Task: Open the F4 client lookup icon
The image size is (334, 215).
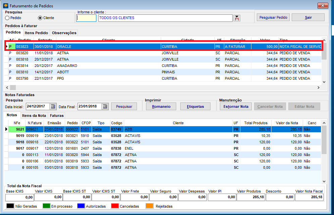Action: click(237, 18)
